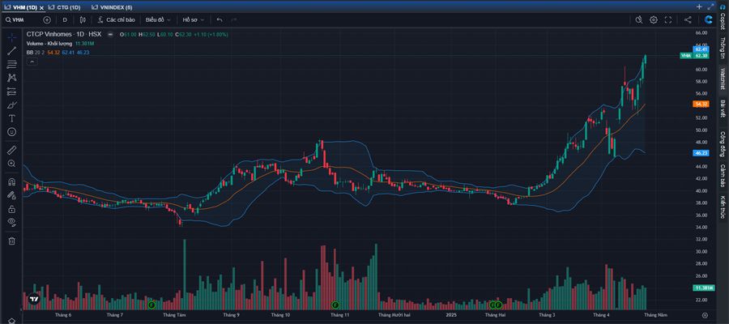Viewport: 729px width, 324px height.
Task: Add a symbol to compare with plus icon
Action: [x=47, y=19]
